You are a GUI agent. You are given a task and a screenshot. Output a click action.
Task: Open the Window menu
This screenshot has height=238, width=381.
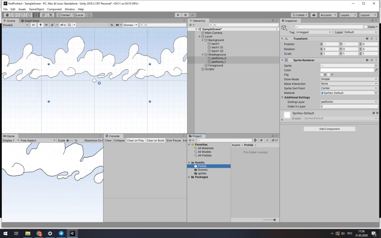pyautogui.click(x=70, y=9)
